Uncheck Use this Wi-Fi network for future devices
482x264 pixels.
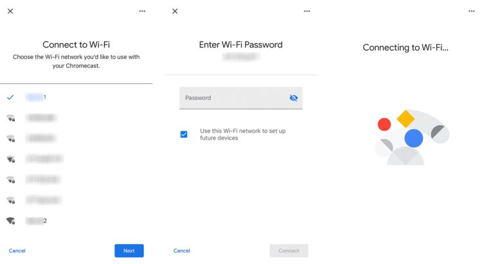click(184, 135)
